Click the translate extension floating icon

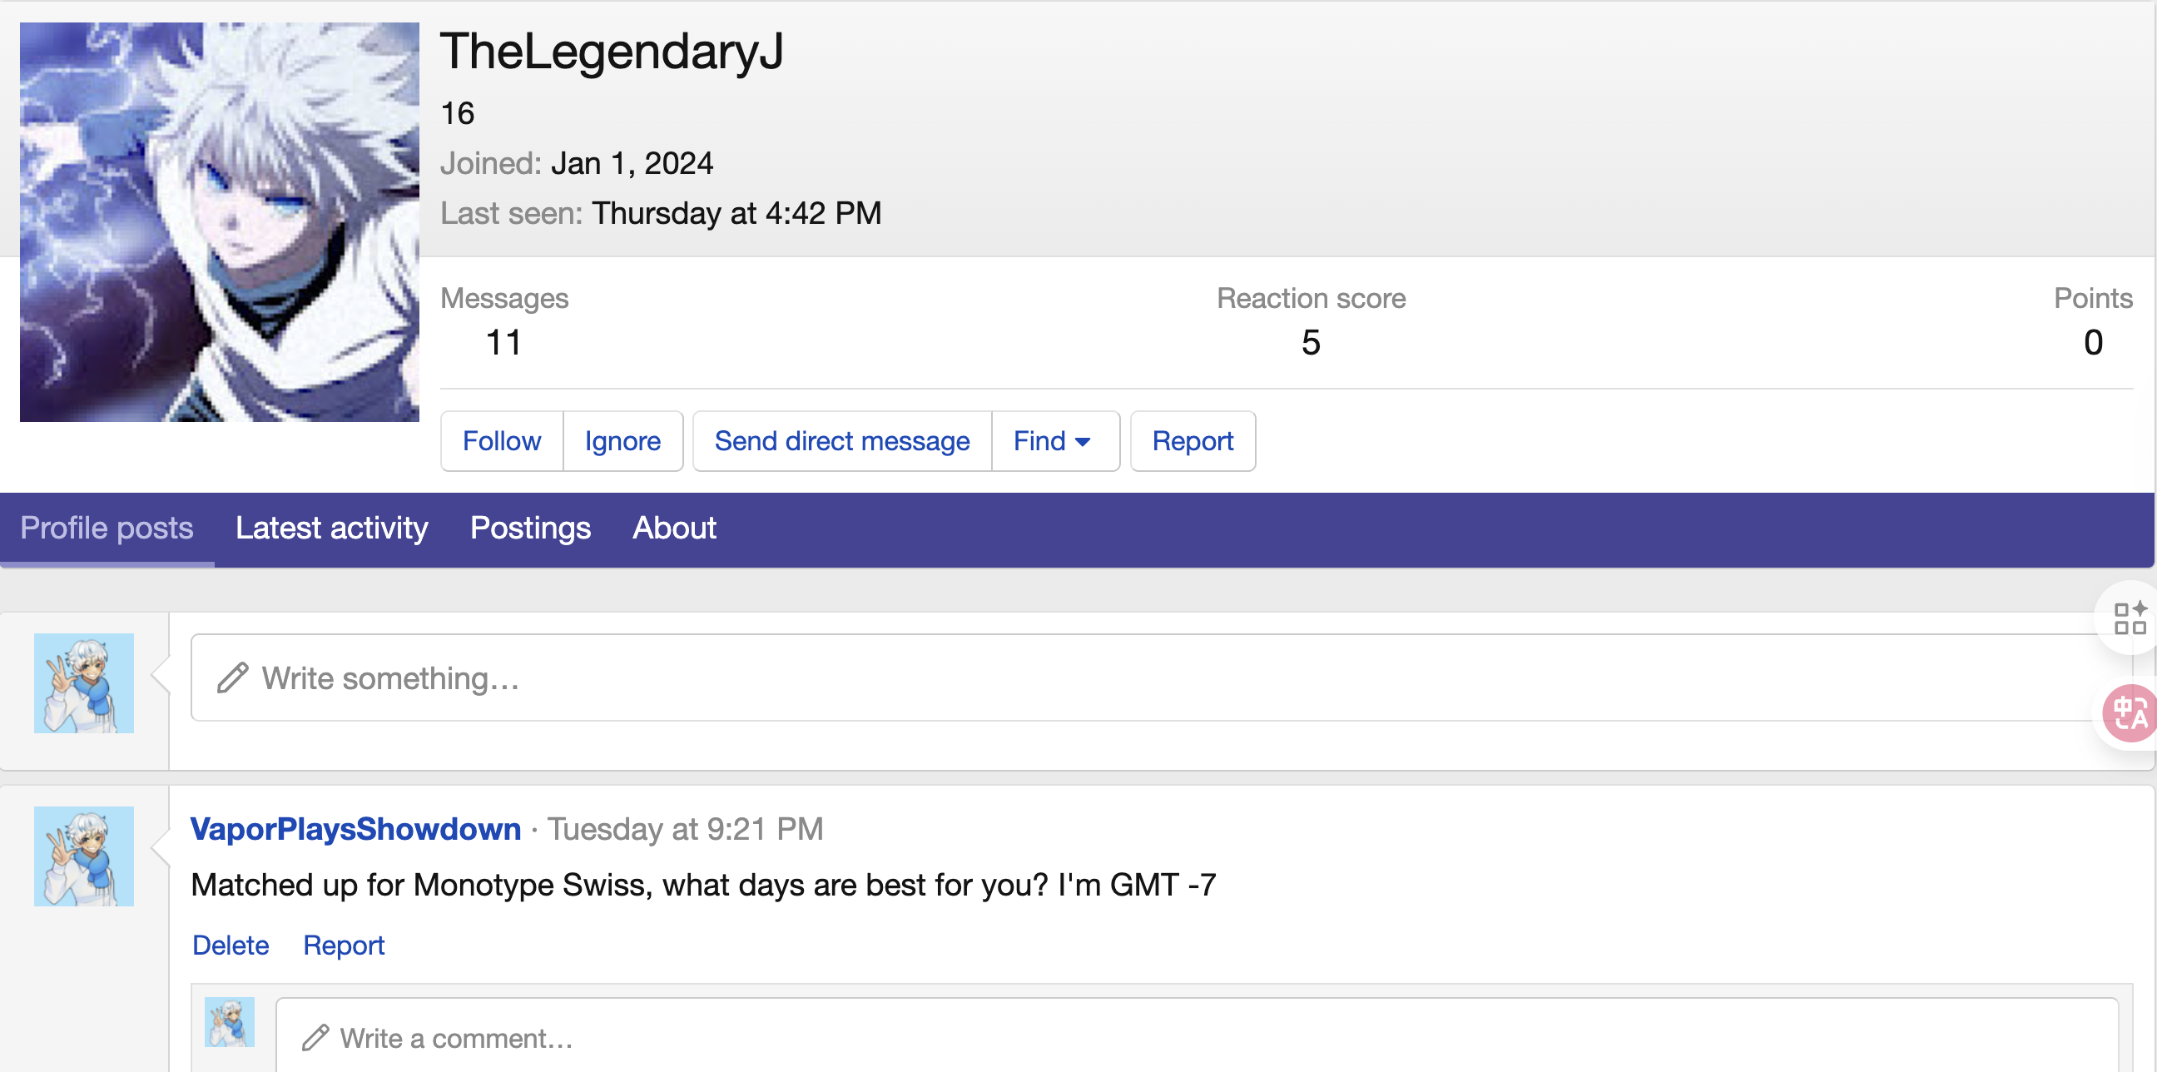click(2130, 713)
